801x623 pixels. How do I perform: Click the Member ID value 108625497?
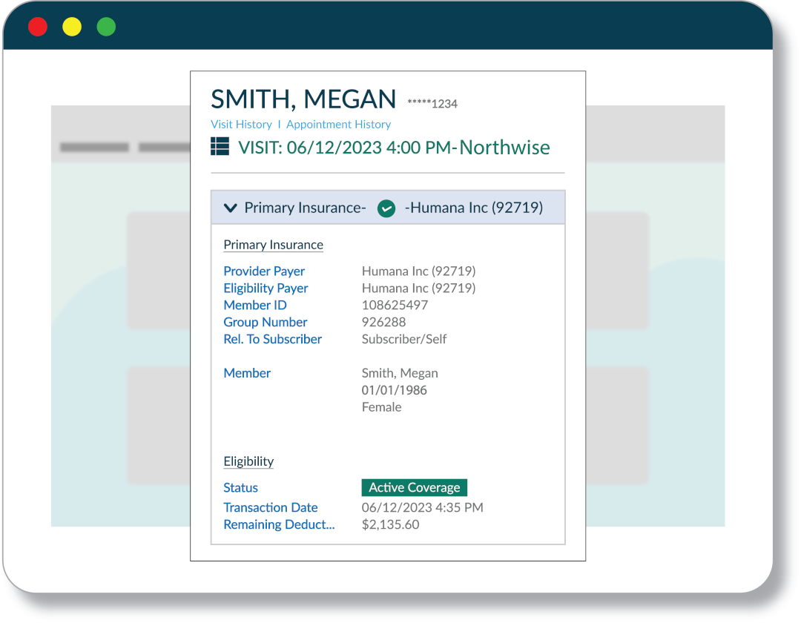click(x=395, y=306)
